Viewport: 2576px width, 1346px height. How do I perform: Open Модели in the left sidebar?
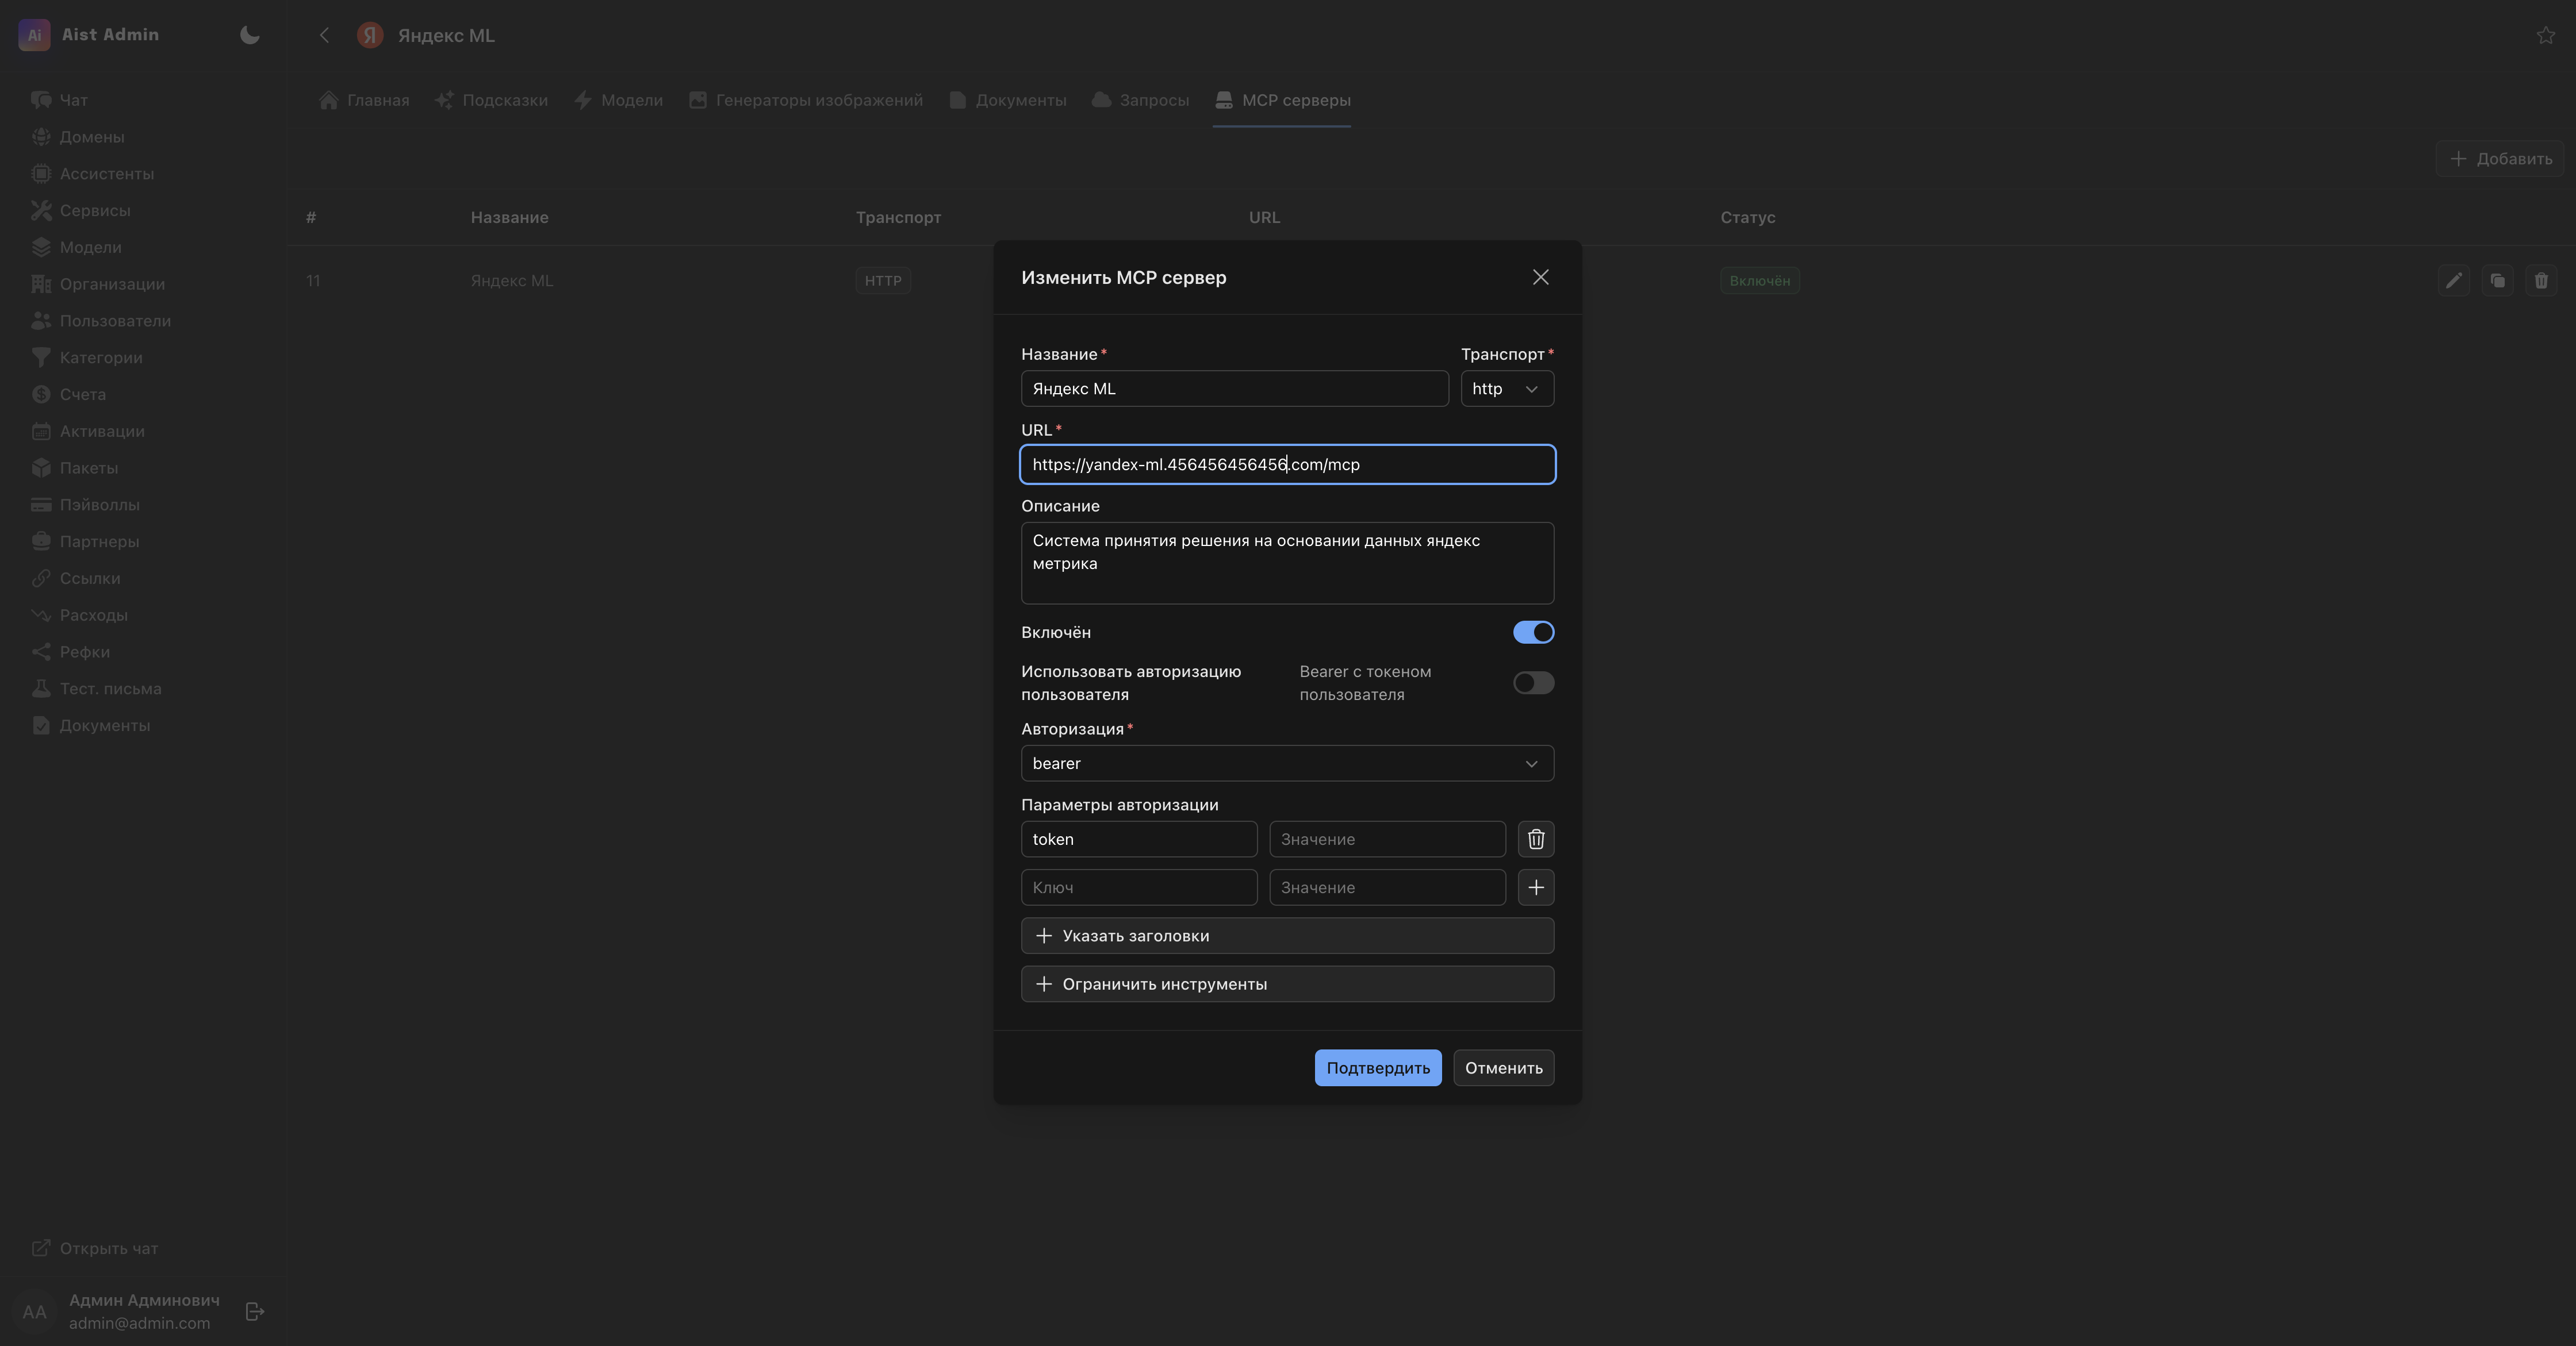pos(76,248)
